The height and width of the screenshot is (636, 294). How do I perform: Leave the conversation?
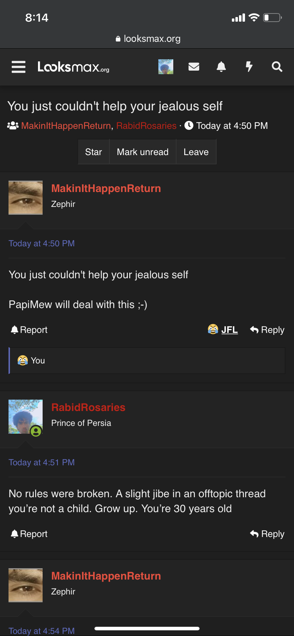[x=196, y=152]
